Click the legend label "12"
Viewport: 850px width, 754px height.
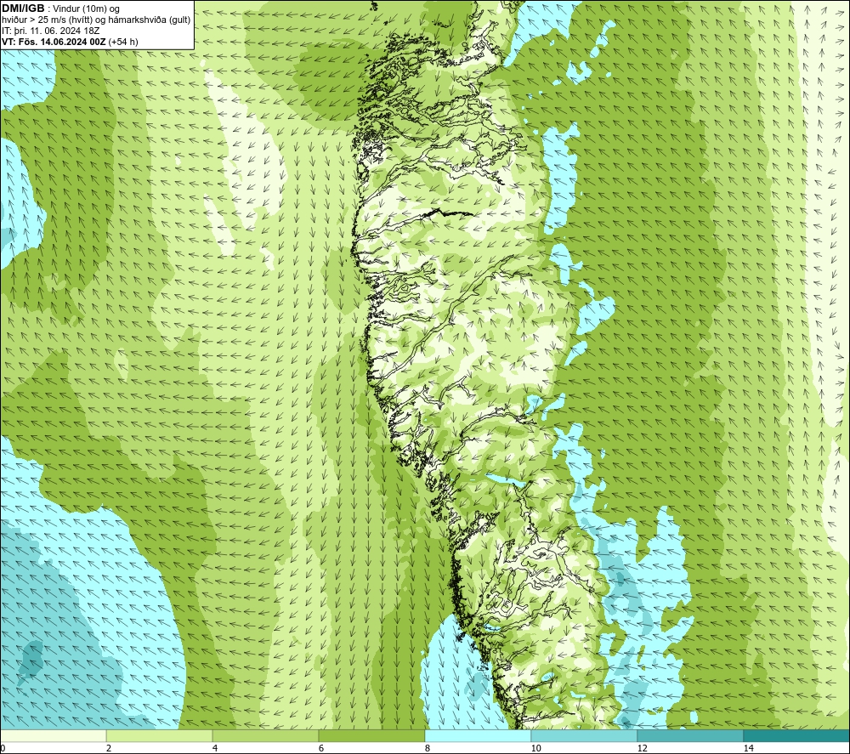(x=642, y=748)
